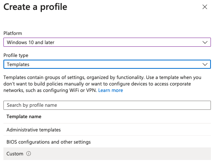Image resolution: width=217 pixels, height=163 pixels.
Task: Click the Templates description paragraph text
Action: click(x=102, y=84)
